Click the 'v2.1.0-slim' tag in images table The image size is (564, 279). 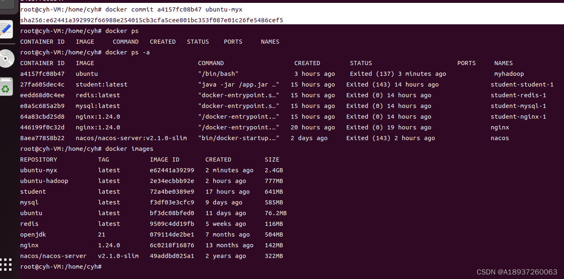point(118,256)
